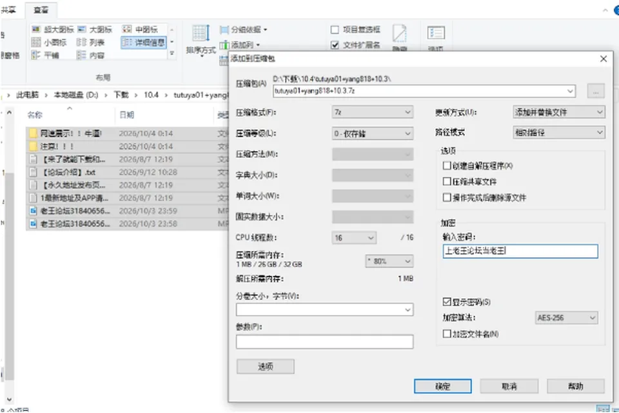Click browse button next to archive name
The image size is (619, 413).
click(596, 91)
